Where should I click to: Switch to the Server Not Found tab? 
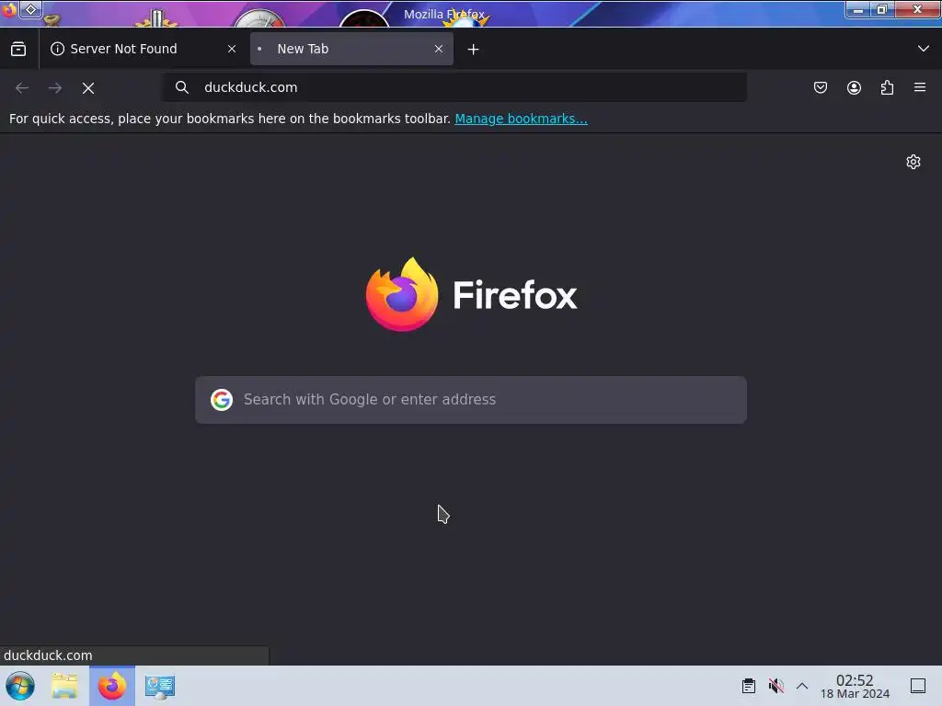[144, 49]
